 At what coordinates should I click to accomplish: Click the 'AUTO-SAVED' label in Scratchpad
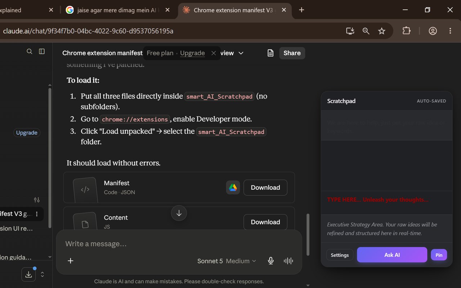point(431,101)
